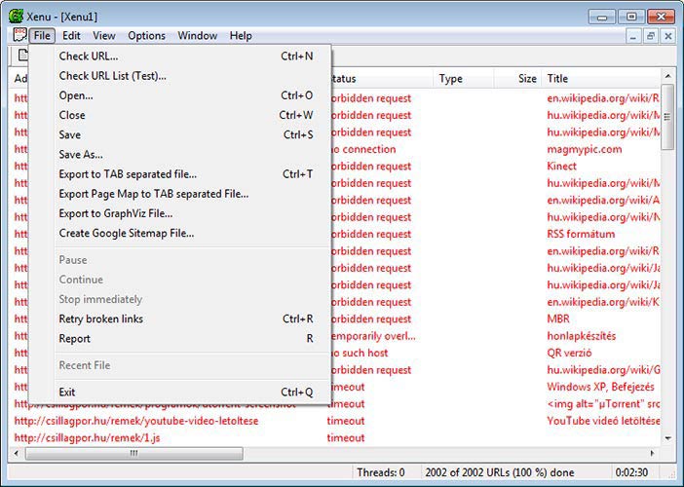Click the Xenu app icon in title bar
This screenshot has height=487, width=684.
(16, 17)
